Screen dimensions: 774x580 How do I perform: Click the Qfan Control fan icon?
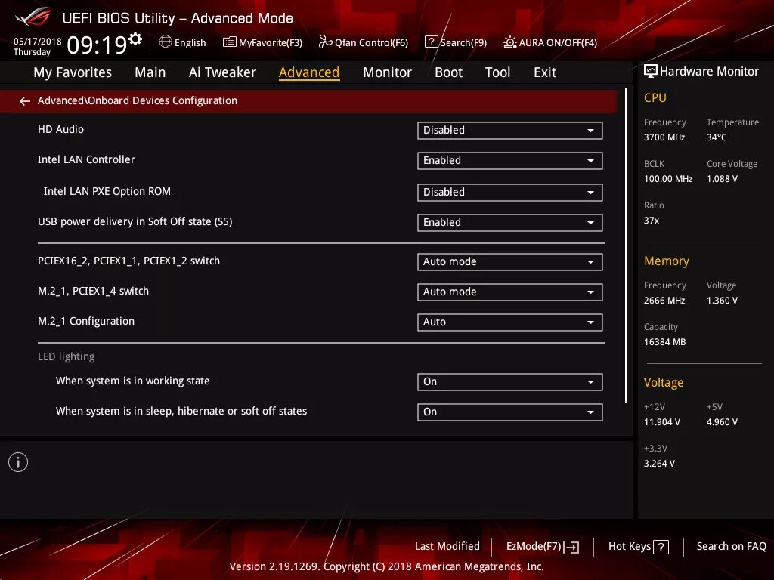(x=325, y=42)
